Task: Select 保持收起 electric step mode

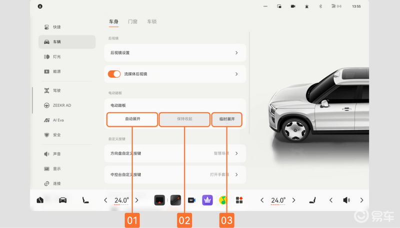Action: (x=184, y=120)
